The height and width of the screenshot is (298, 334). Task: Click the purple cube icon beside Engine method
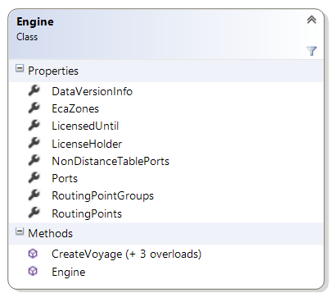click(x=33, y=272)
